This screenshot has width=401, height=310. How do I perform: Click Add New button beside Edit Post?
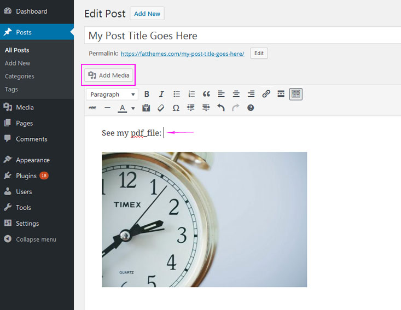tap(147, 14)
